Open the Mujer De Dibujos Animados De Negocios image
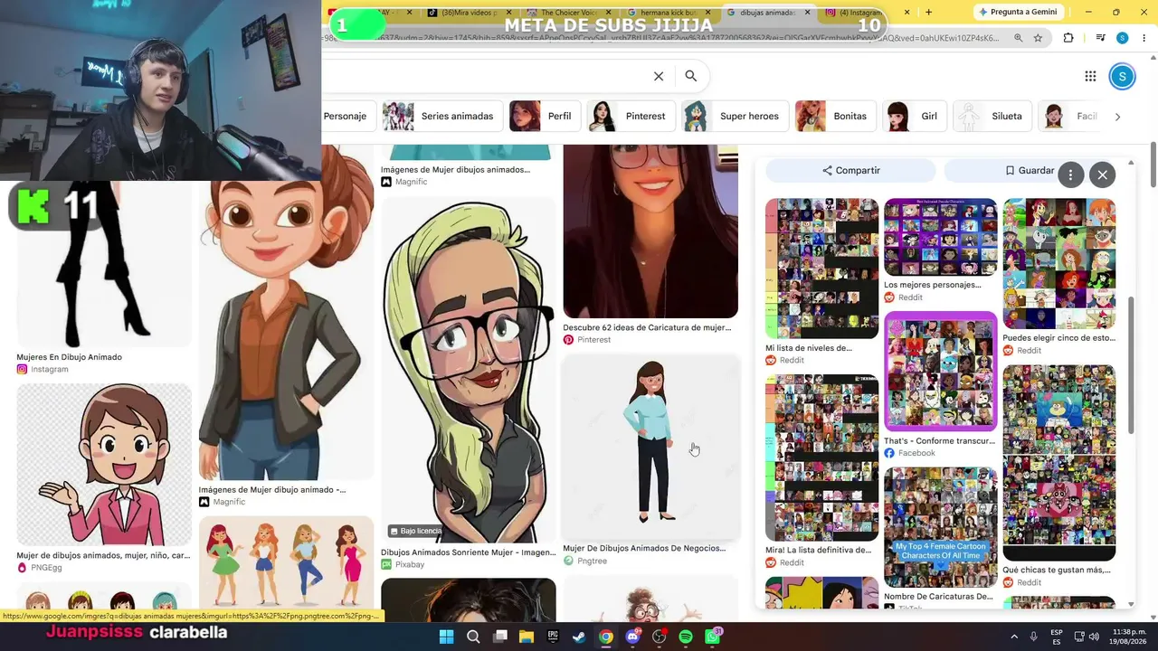The image size is (1158, 651). pos(650,447)
